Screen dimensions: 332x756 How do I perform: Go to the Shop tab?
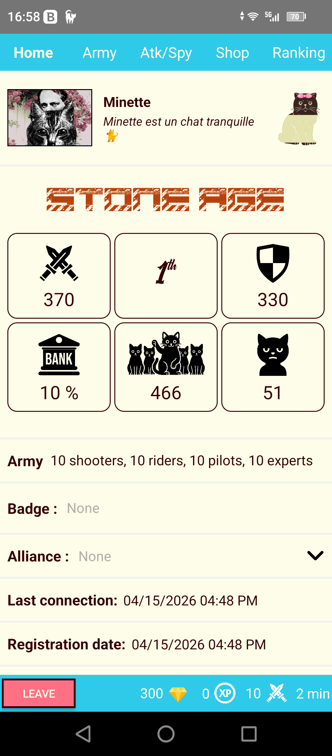coord(232,53)
